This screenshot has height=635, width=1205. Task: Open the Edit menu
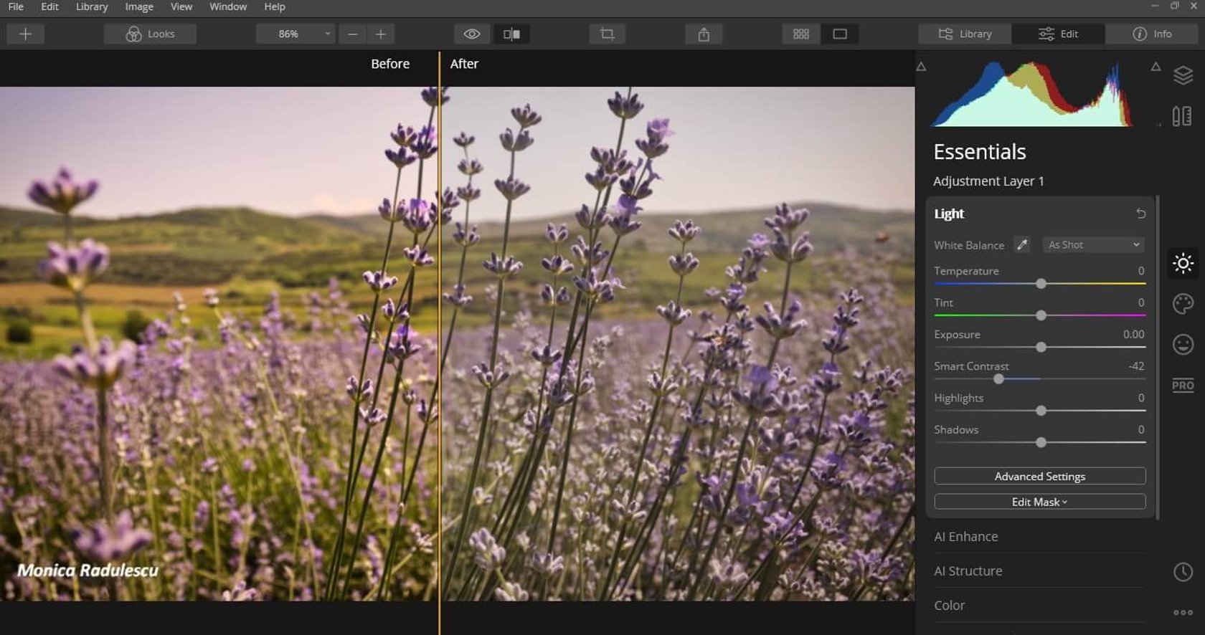[49, 6]
